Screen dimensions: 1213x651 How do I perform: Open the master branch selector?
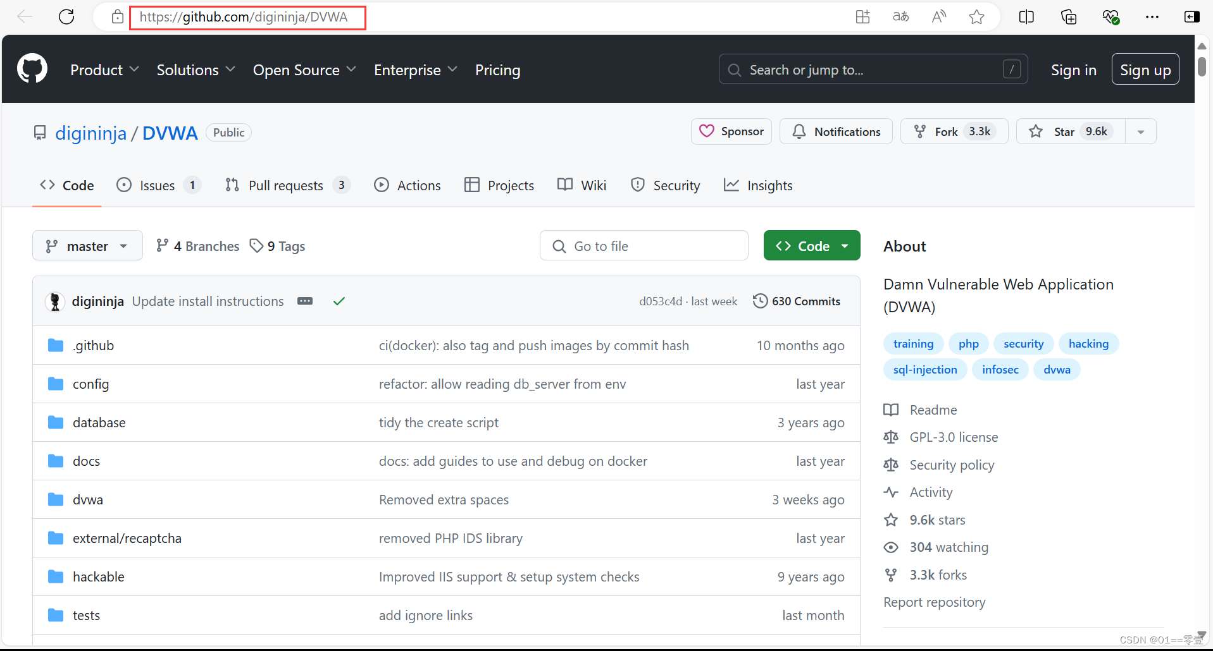click(x=87, y=246)
